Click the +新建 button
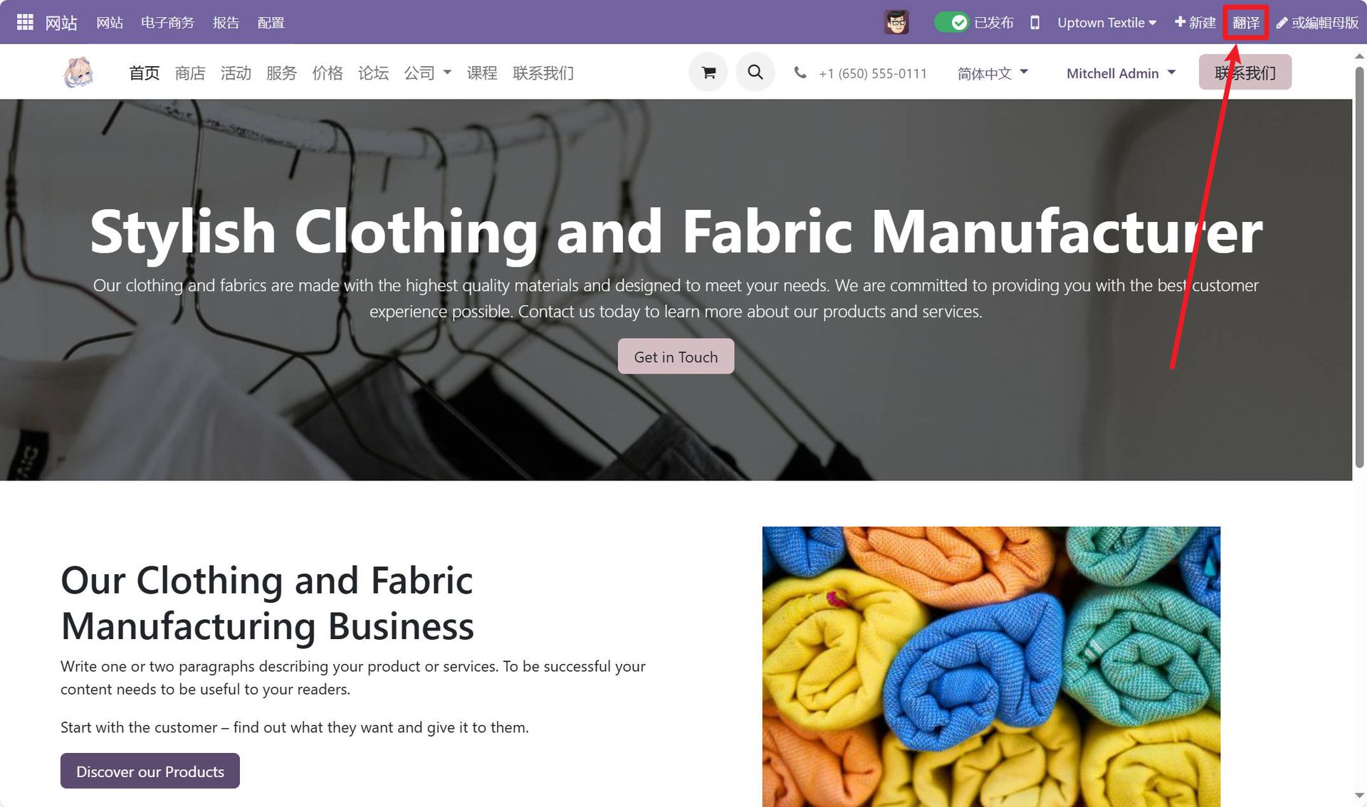1367x807 pixels. (x=1195, y=23)
